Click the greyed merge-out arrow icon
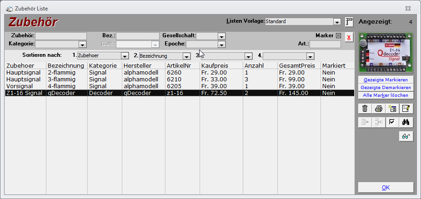 pos(365,122)
